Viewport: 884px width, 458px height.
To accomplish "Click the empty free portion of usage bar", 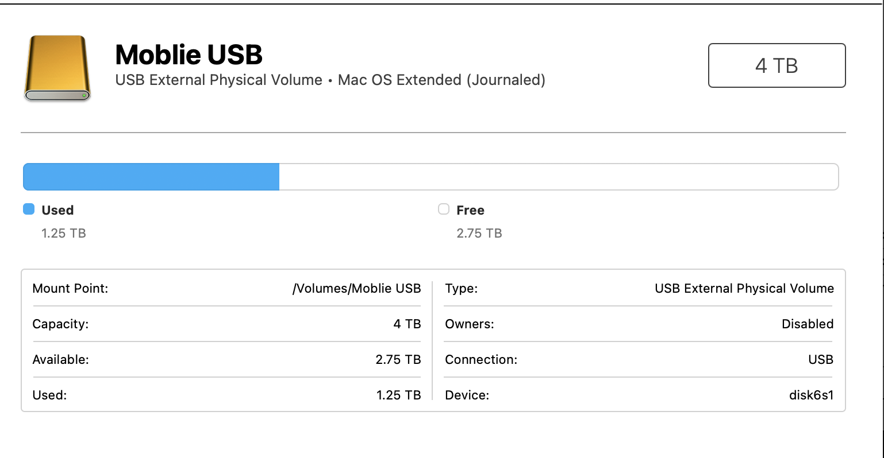I will [558, 177].
